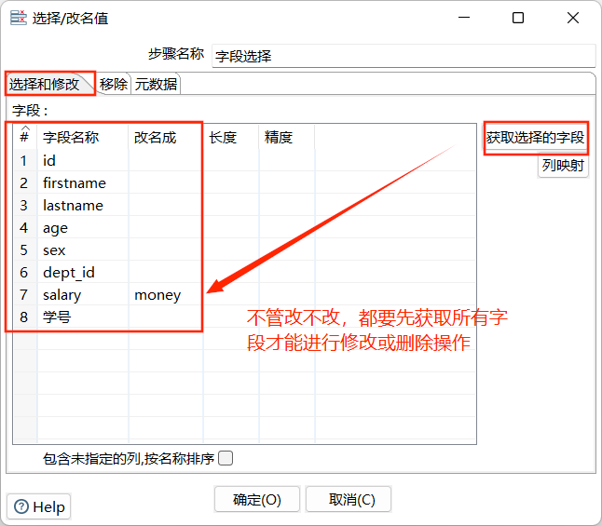Click the rename cell for firstname

click(x=166, y=183)
